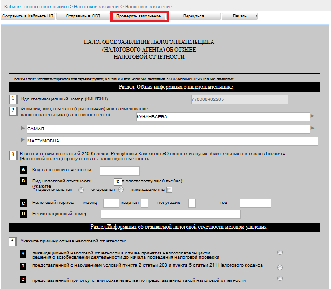Choose reason B: нарушение условий статьи 208 radio

click(280, 267)
